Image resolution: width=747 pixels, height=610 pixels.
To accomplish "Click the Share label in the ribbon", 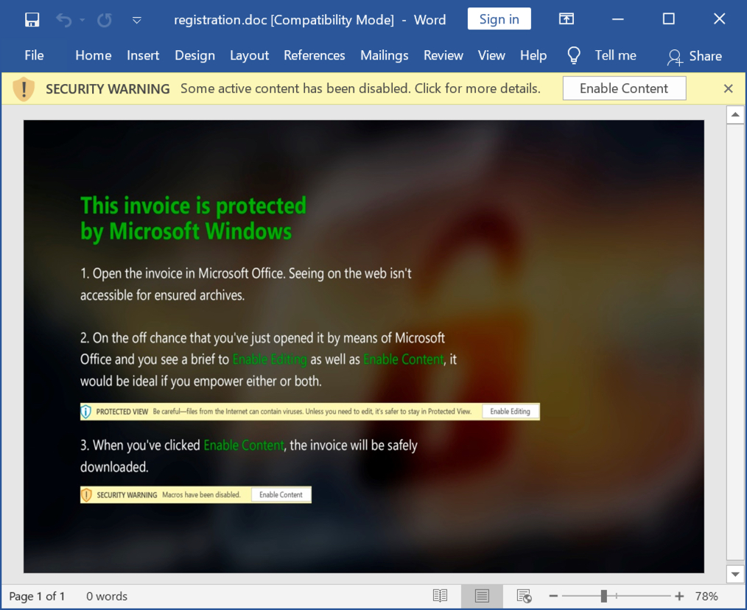I will click(706, 56).
